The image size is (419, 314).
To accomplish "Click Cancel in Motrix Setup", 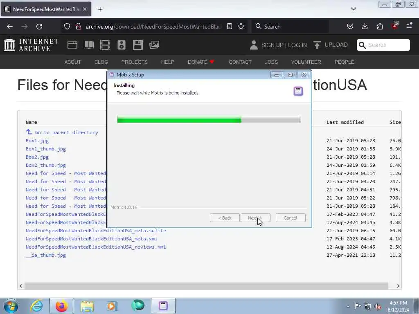I will [x=291, y=218].
